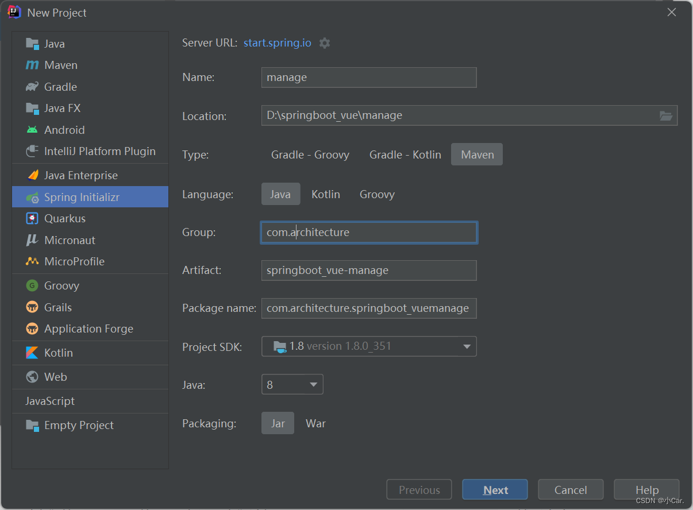Image resolution: width=693 pixels, height=510 pixels.
Task: Select War packaging
Action: click(x=315, y=423)
